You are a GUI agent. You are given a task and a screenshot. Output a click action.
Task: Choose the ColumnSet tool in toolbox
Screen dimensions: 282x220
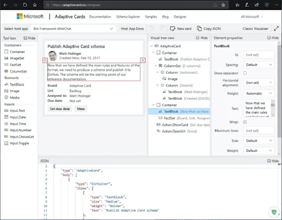(x=18, y=72)
